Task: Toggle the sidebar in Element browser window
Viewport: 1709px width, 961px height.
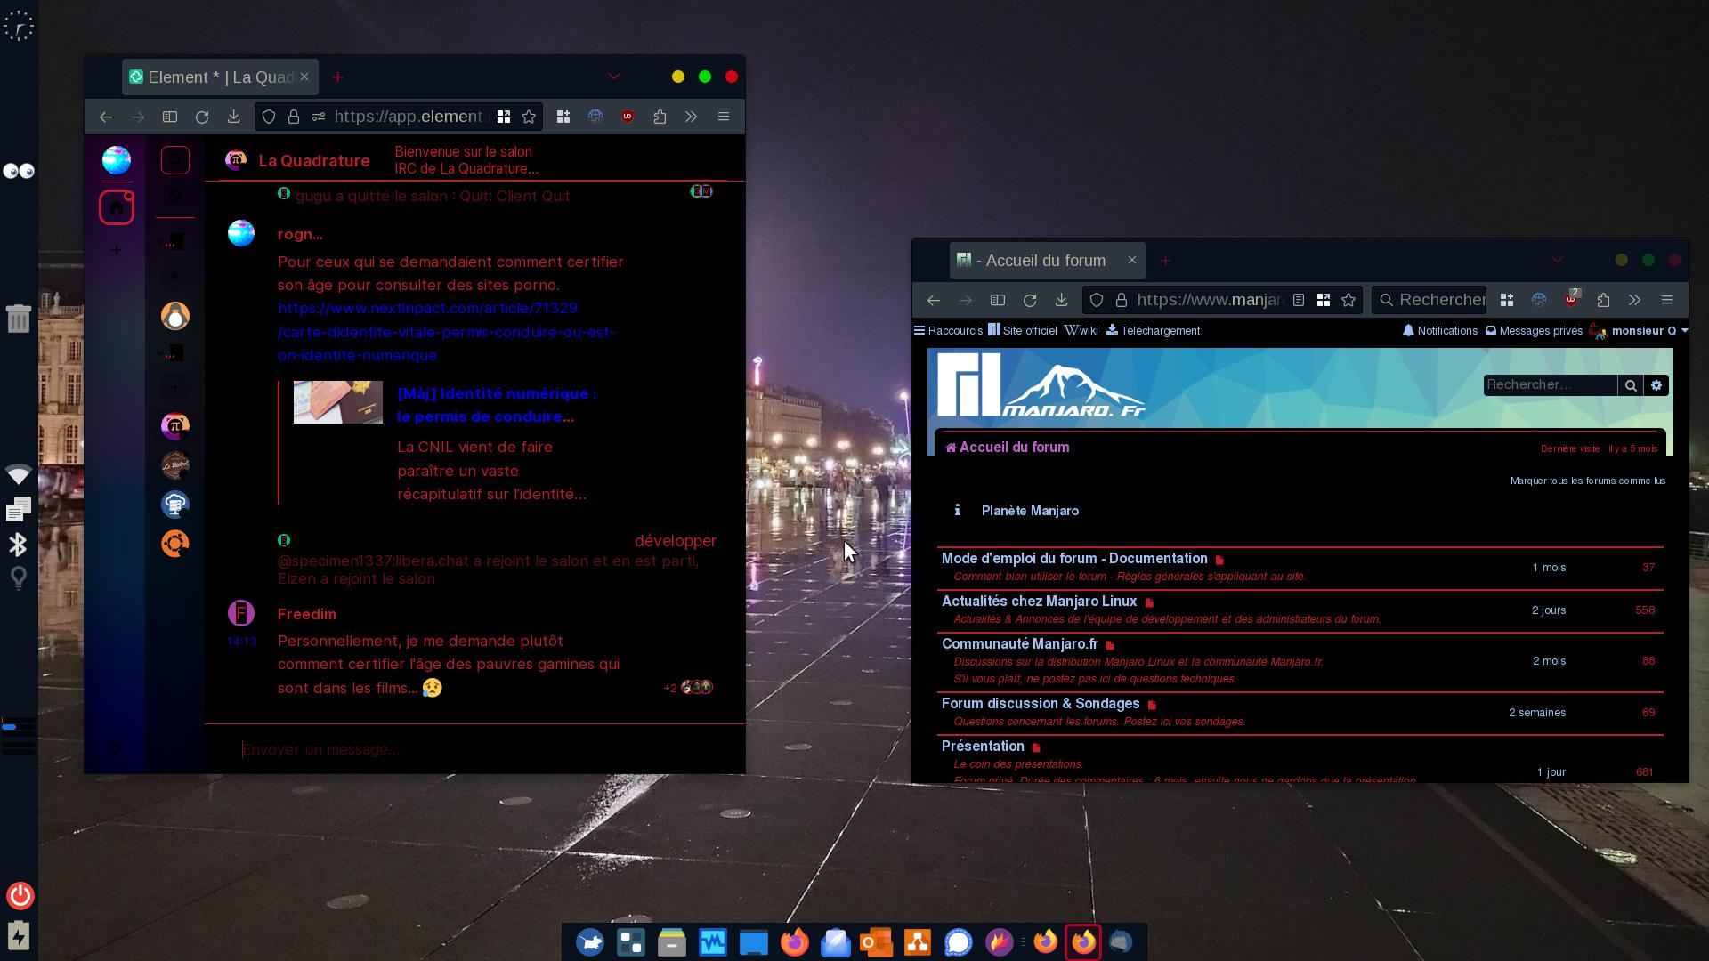Action: (170, 117)
